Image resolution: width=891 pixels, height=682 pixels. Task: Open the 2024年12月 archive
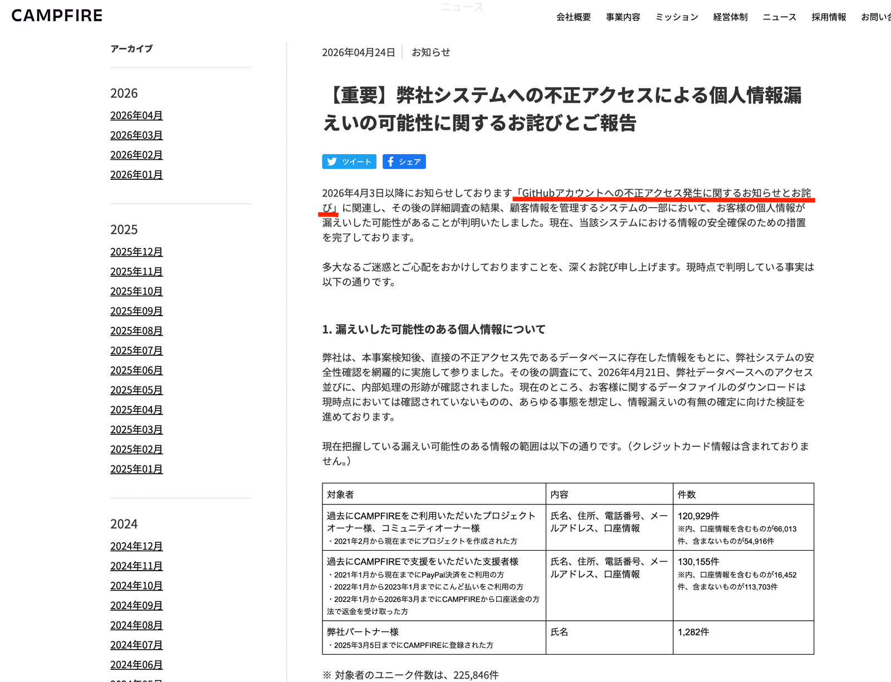tap(136, 546)
